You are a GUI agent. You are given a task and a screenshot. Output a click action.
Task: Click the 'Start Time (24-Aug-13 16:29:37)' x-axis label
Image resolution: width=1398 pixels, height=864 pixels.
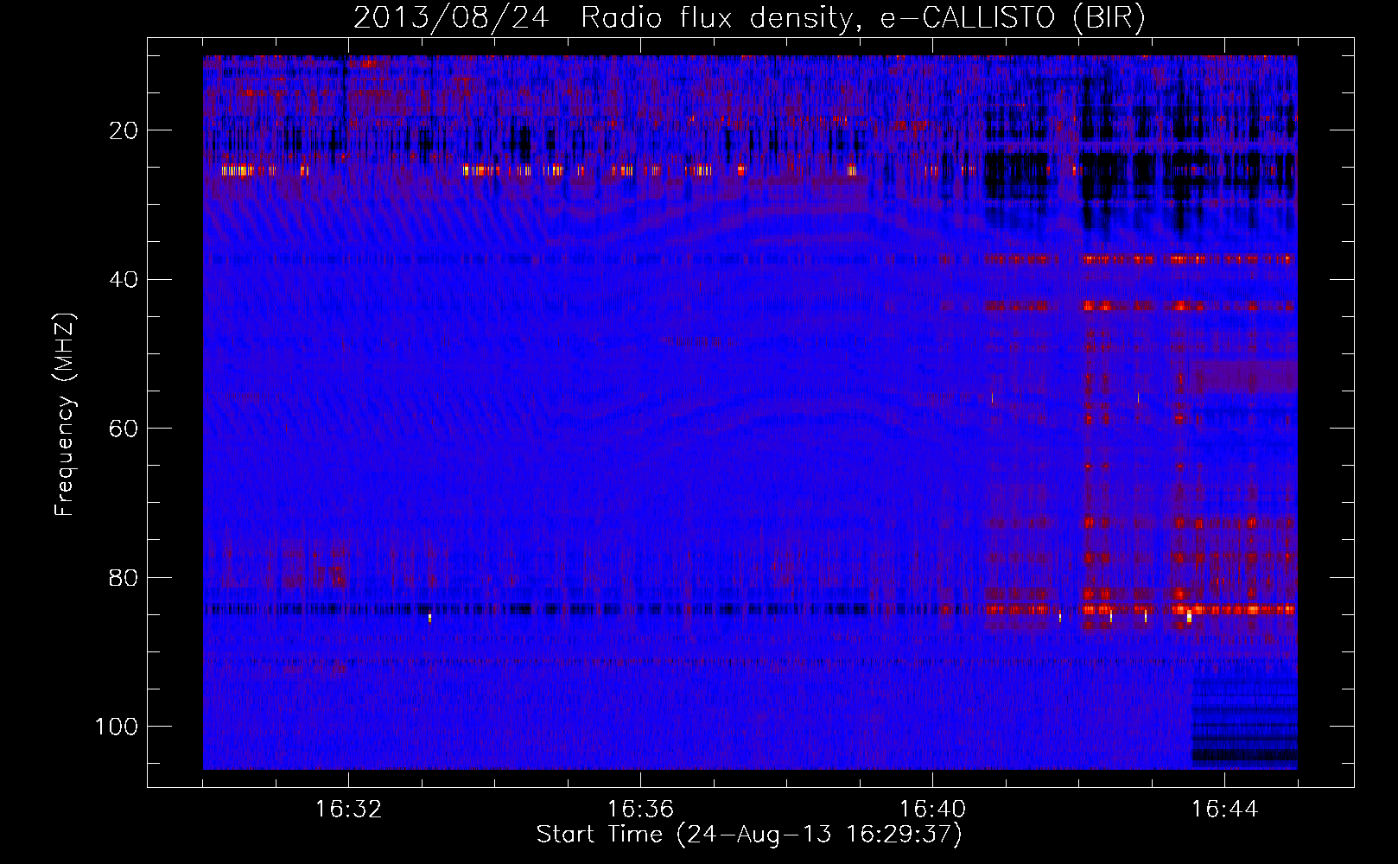[x=749, y=835]
